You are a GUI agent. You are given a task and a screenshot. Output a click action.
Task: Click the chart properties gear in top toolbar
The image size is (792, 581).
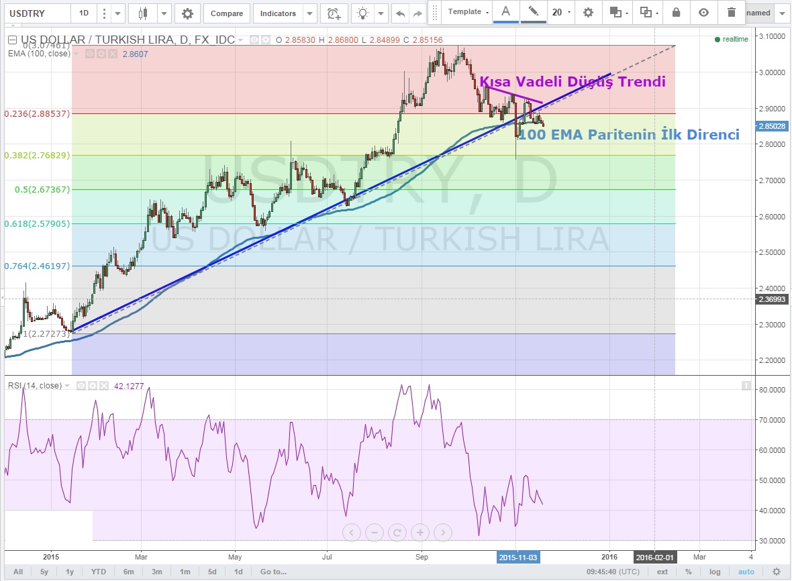[x=187, y=13]
